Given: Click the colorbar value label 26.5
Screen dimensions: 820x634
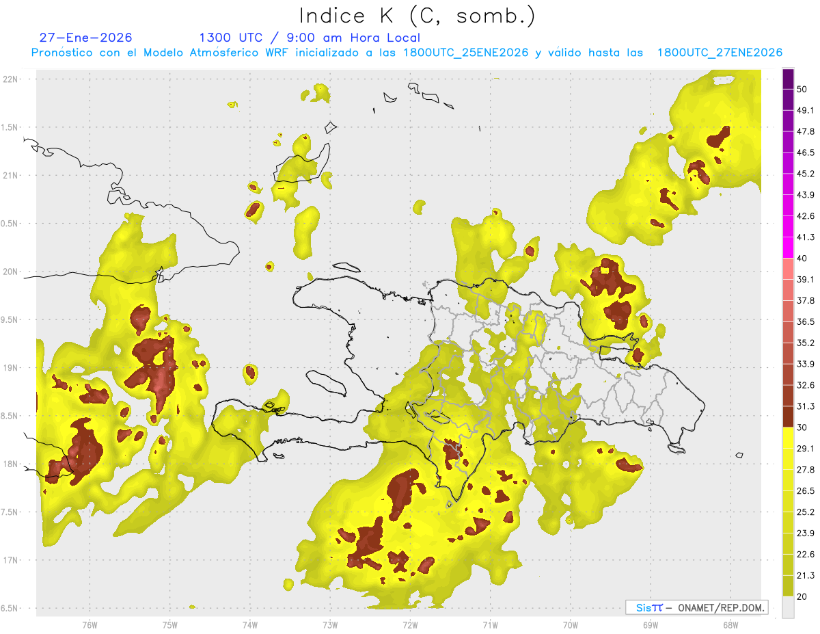Looking at the screenshot, I should point(806,491).
